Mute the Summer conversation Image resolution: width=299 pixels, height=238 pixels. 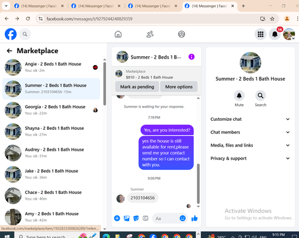239,96
